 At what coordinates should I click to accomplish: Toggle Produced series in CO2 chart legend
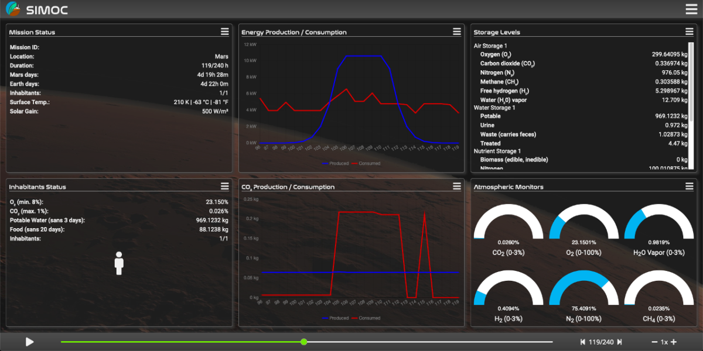pyautogui.click(x=335, y=318)
